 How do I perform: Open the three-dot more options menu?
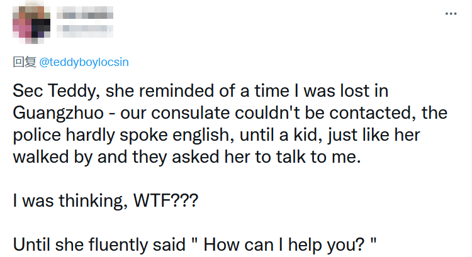click(x=451, y=13)
